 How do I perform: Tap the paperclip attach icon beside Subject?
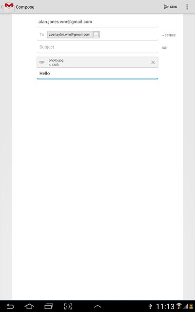[165, 48]
